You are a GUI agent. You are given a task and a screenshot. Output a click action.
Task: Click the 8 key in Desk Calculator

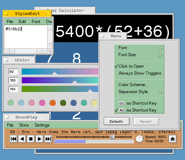(77, 53)
